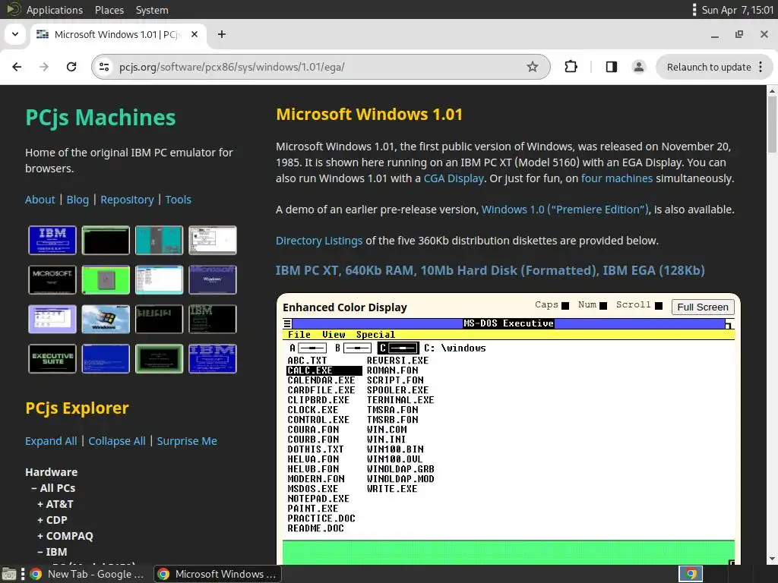The height and width of the screenshot is (583, 778).
Task: Open the About link
Action: coord(40,200)
